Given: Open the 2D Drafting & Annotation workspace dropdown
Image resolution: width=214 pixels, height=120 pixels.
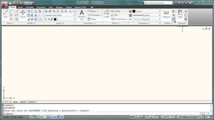Looking at the screenshot, I should pos(189,117).
